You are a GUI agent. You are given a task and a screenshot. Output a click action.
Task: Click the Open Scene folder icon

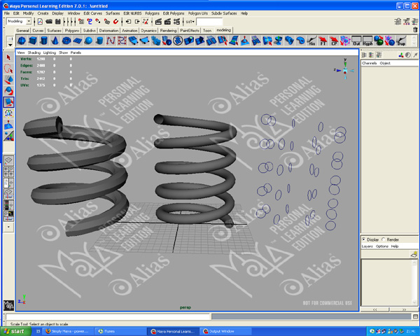point(49,22)
